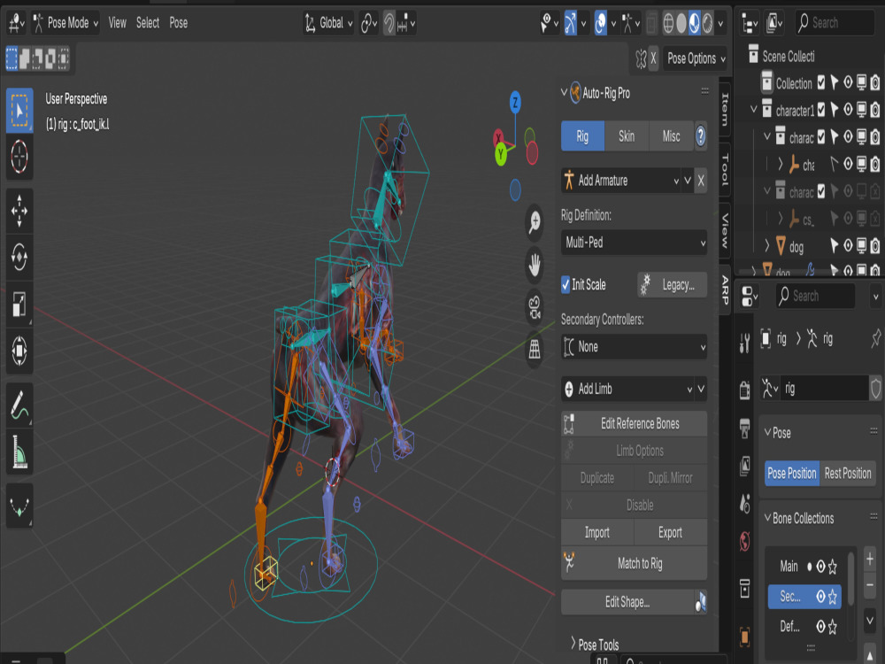Viewport: 885px width, 664px height.
Task: Toggle visibility of Sec bone collection
Action: tap(820, 596)
